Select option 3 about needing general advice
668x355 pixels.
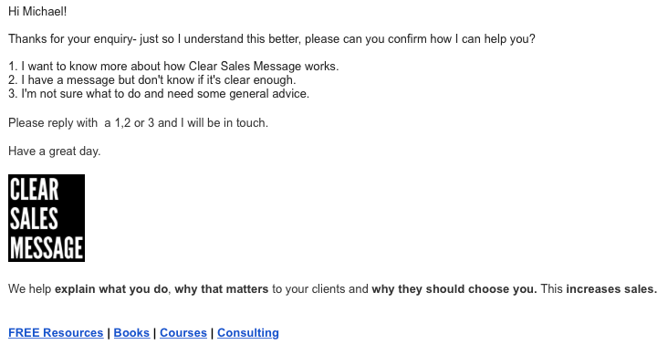(x=159, y=94)
